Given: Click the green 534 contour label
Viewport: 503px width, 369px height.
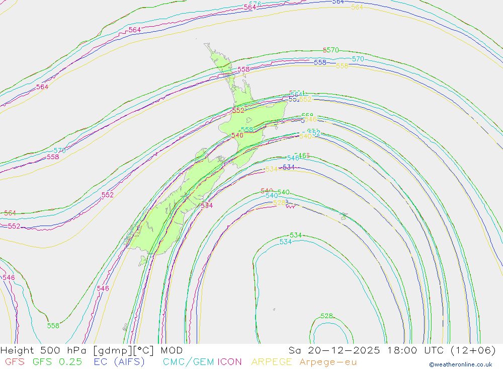Looking at the screenshot, I should tap(296, 235).
